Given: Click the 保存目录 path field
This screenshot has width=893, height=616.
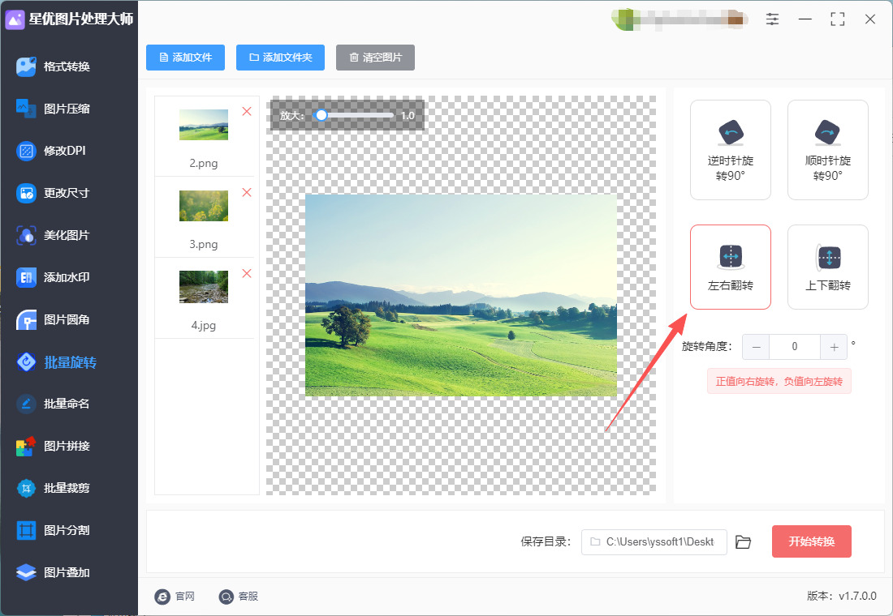Looking at the screenshot, I should pos(654,542).
